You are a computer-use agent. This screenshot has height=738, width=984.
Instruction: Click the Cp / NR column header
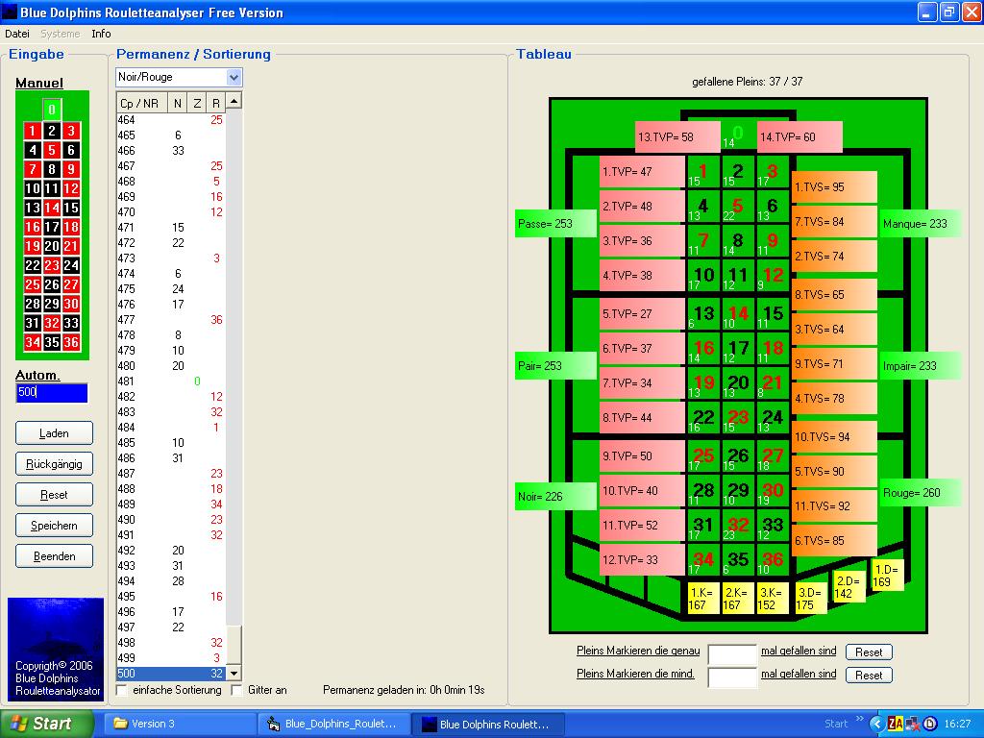(142, 103)
